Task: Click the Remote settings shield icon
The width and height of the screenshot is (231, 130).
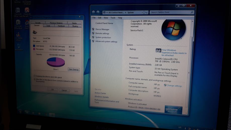Action: click(93, 33)
